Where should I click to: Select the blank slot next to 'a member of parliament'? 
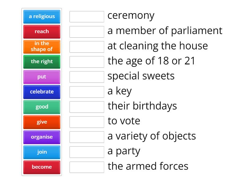[87, 32]
